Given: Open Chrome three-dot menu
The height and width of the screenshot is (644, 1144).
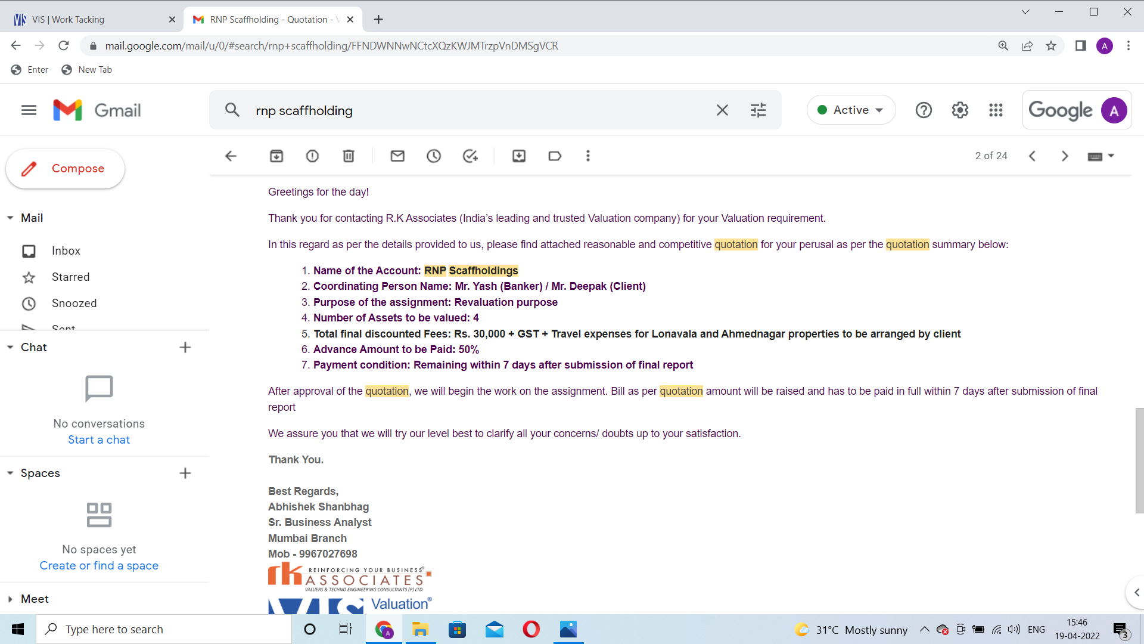Looking at the screenshot, I should click(x=1129, y=46).
